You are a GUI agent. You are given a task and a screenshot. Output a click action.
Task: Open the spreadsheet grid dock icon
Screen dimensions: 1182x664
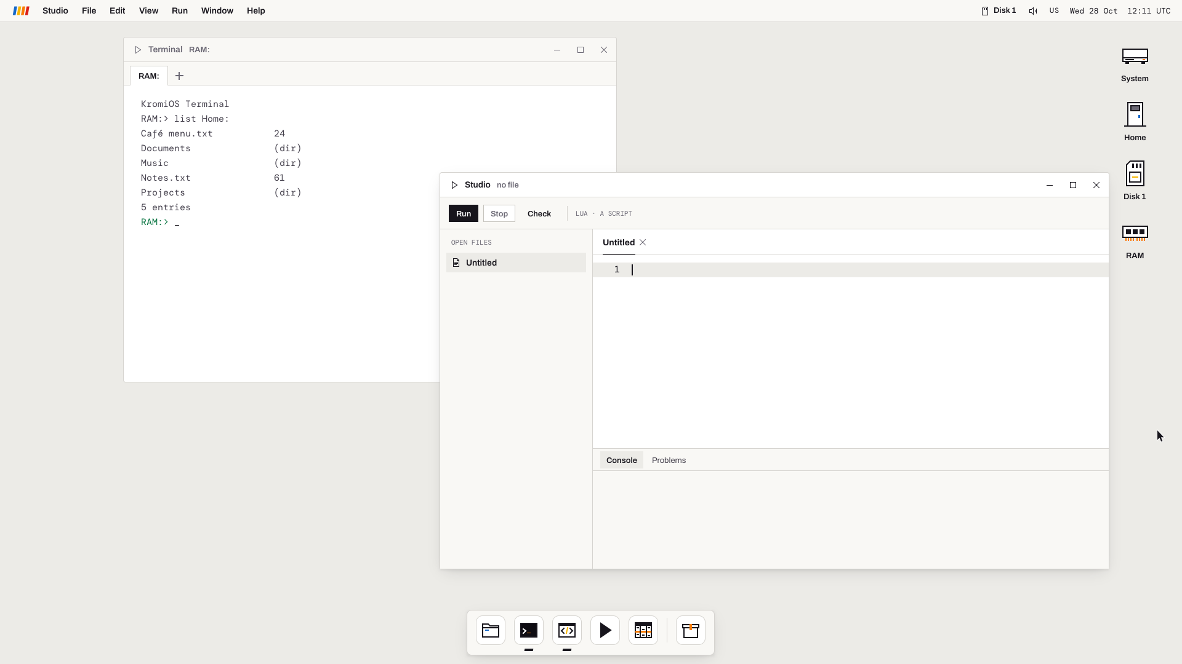coord(643,631)
